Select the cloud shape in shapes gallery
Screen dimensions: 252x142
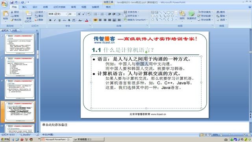point(153,20)
